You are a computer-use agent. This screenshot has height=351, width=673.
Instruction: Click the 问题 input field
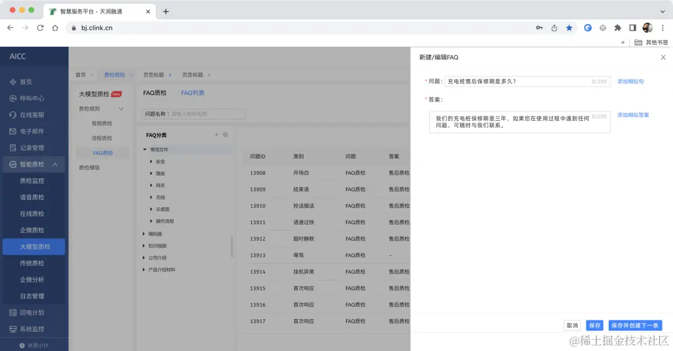click(x=528, y=82)
